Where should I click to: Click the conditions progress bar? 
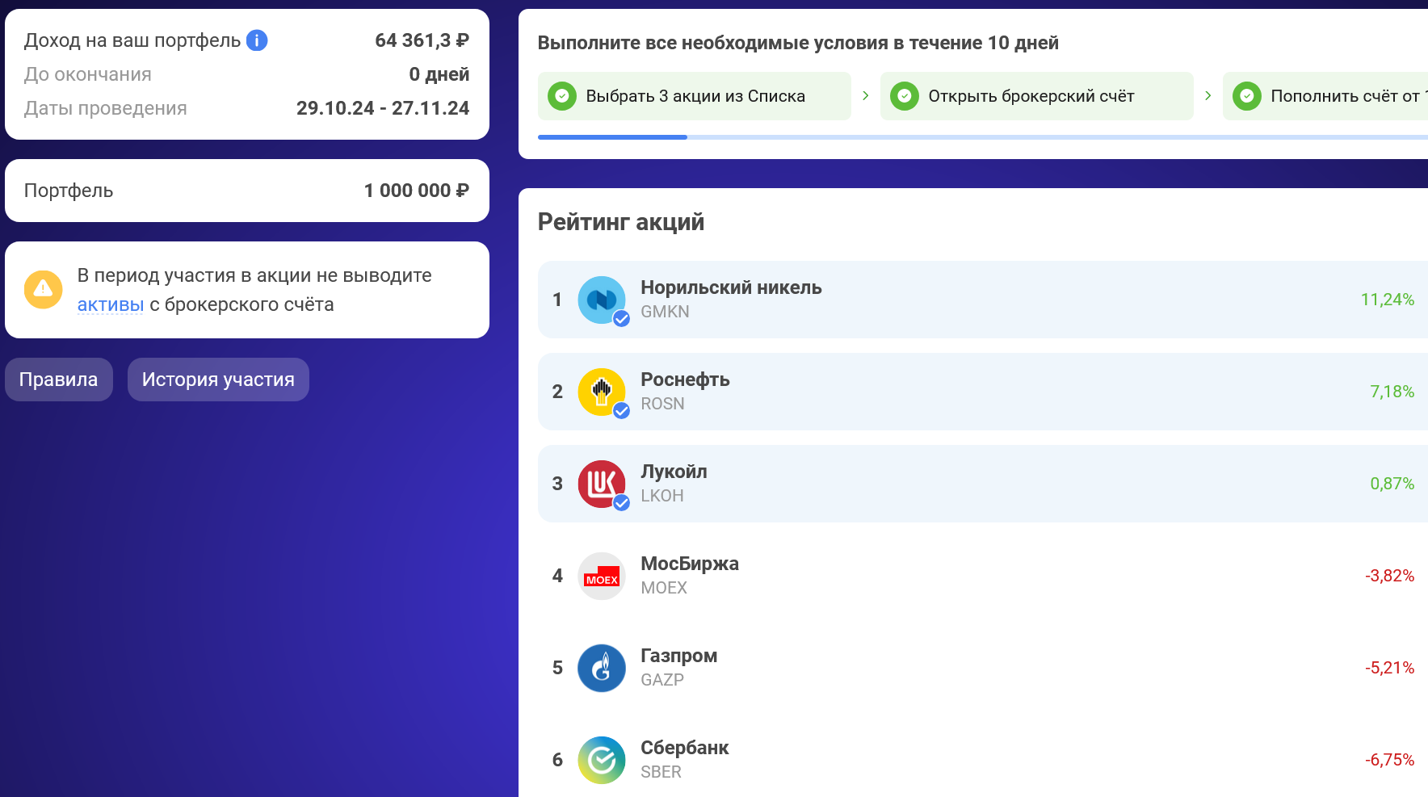click(x=983, y=137)
